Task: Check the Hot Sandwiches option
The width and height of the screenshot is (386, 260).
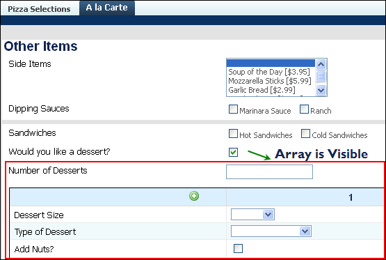Action: click(233, 134)
